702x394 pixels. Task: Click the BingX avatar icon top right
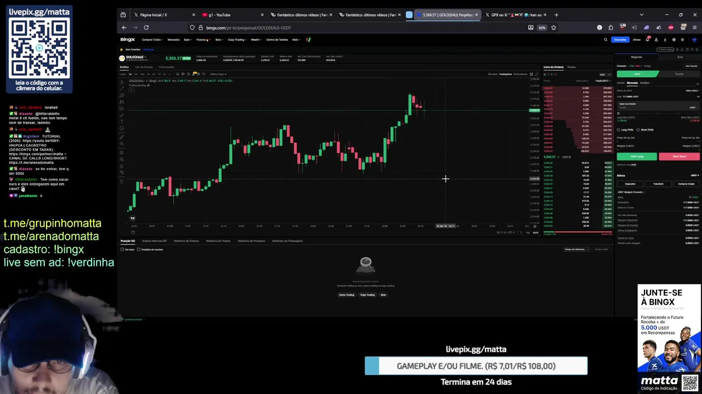click(694, 39)
